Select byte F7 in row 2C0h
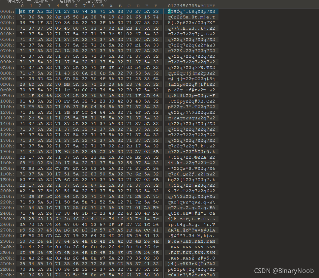This screenshot has width=319, height=278. click(x=102, y=258)
